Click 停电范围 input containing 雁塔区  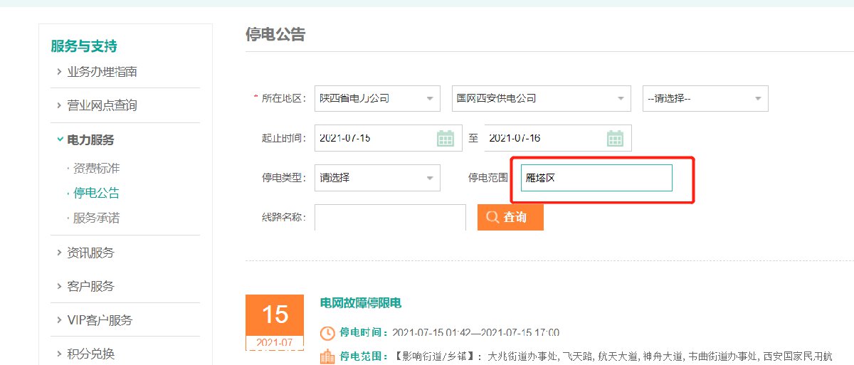point(596,178)
